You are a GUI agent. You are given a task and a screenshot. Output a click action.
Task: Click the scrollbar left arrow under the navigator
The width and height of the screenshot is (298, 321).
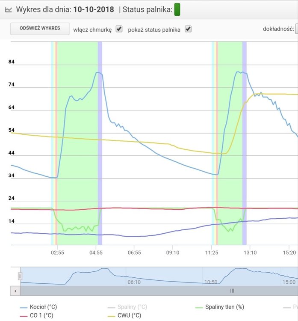pyautogui.click(x=15, y=291)
